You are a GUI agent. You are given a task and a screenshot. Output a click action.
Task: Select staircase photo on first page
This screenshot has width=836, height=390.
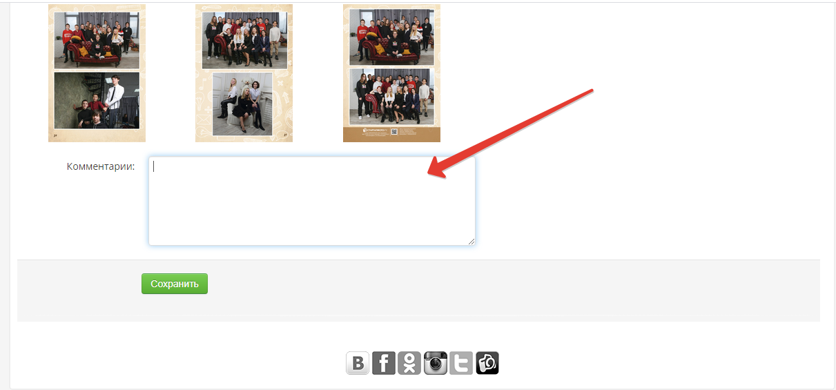pyautogui.click(x=97, y=101)
